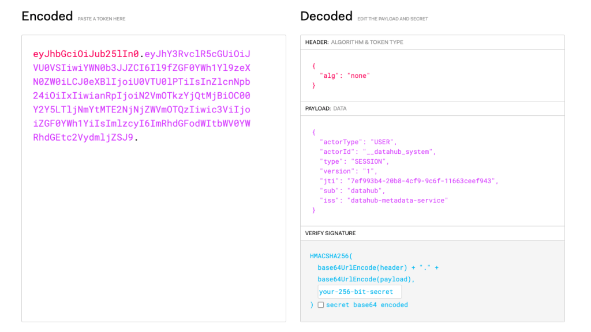This screenshot has width=591, height=332.
Task: Click the Encoded heading
Action: point(47,16)
